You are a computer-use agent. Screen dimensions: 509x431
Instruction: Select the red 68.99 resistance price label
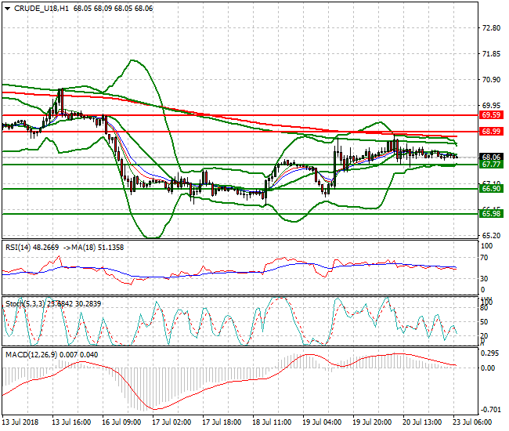point(491,132)
